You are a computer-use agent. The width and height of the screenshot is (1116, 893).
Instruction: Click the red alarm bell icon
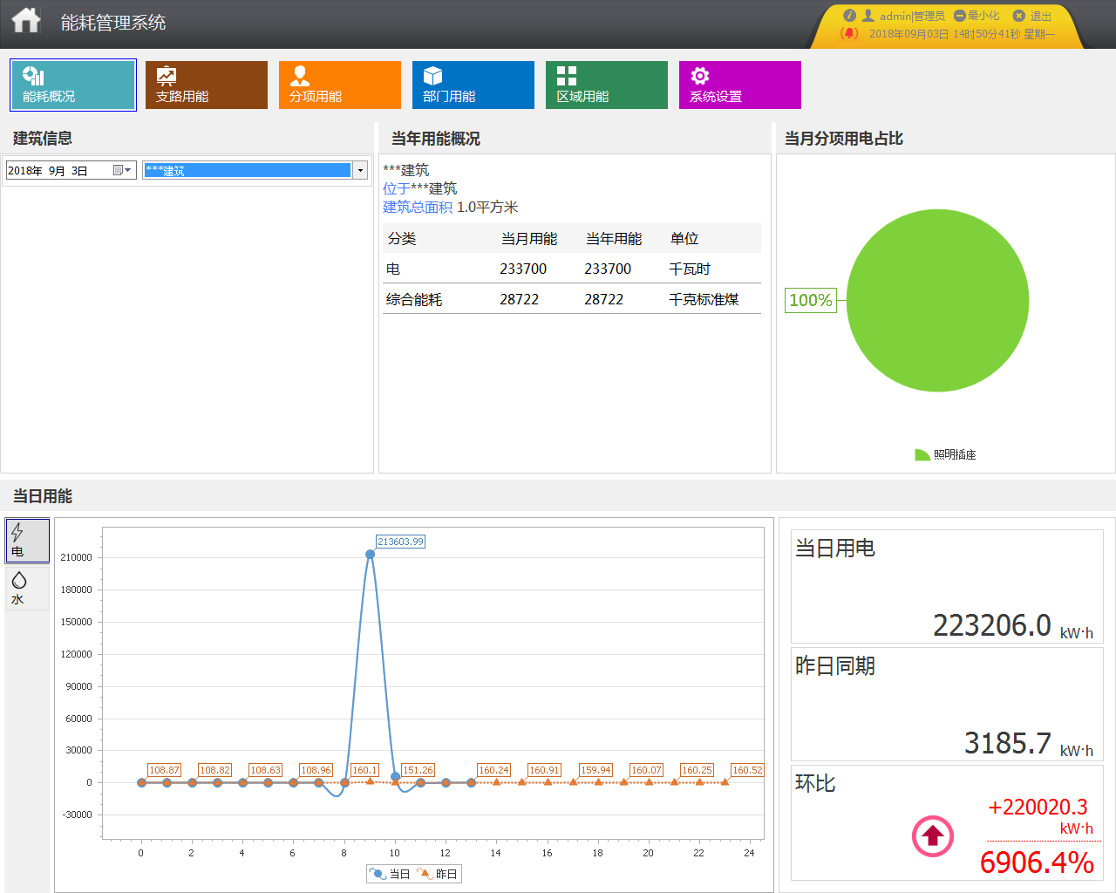848,34
